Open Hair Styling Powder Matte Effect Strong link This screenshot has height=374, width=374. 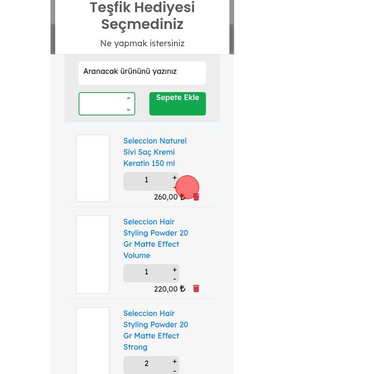point(155,330)
